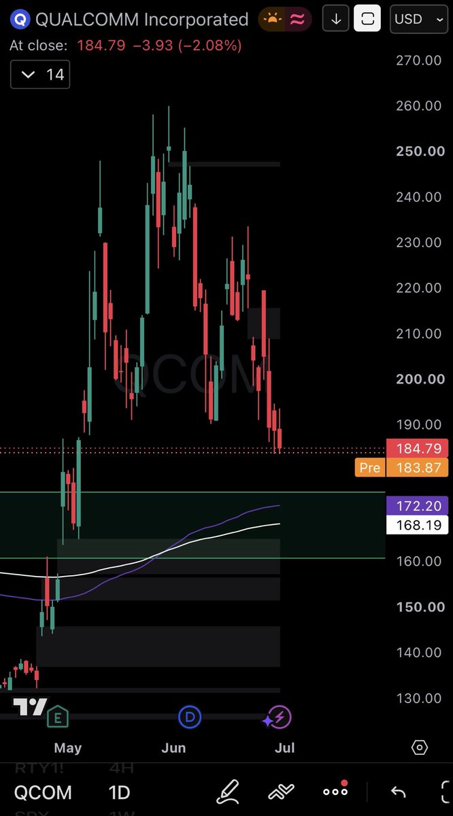Tap the QUALCOMM Incorporated symbol title
The width and height of the screenshot is (453, 816).
[141, 20]
